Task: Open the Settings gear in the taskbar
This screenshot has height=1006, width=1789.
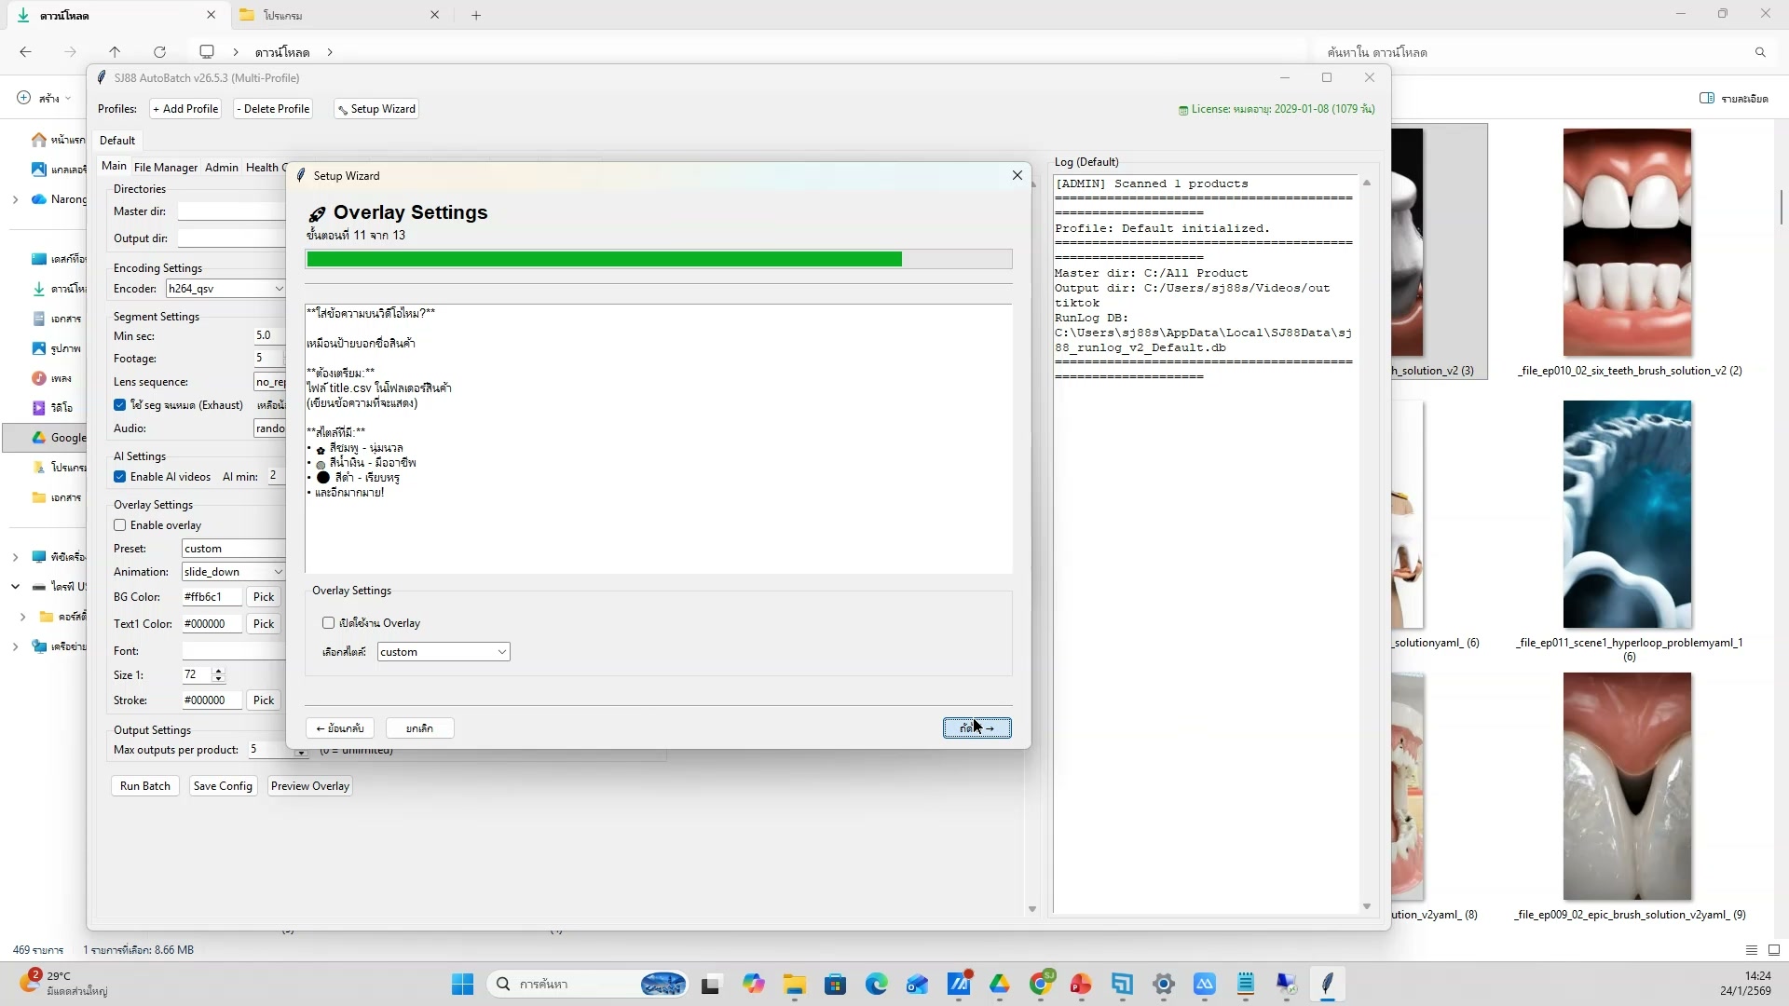Action: coord(1163,984)
